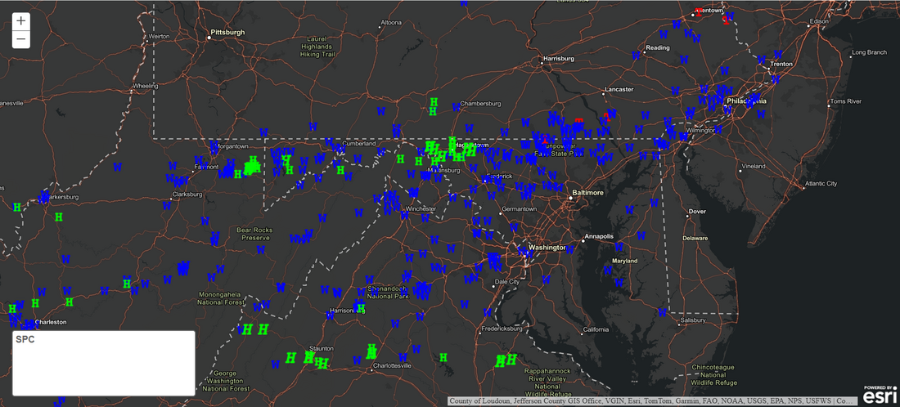Image resolution: width=900 pixels, height=407 pixels.
Task: Select green H marker east of Harrisonburg
Action: pyautogui.click(x=361, y=308)
